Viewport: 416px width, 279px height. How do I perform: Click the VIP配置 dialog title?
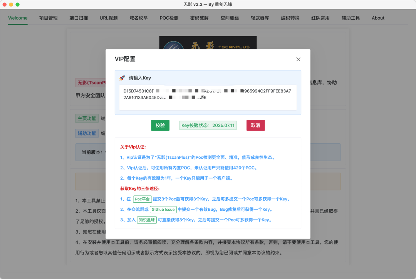click(125, 59)
